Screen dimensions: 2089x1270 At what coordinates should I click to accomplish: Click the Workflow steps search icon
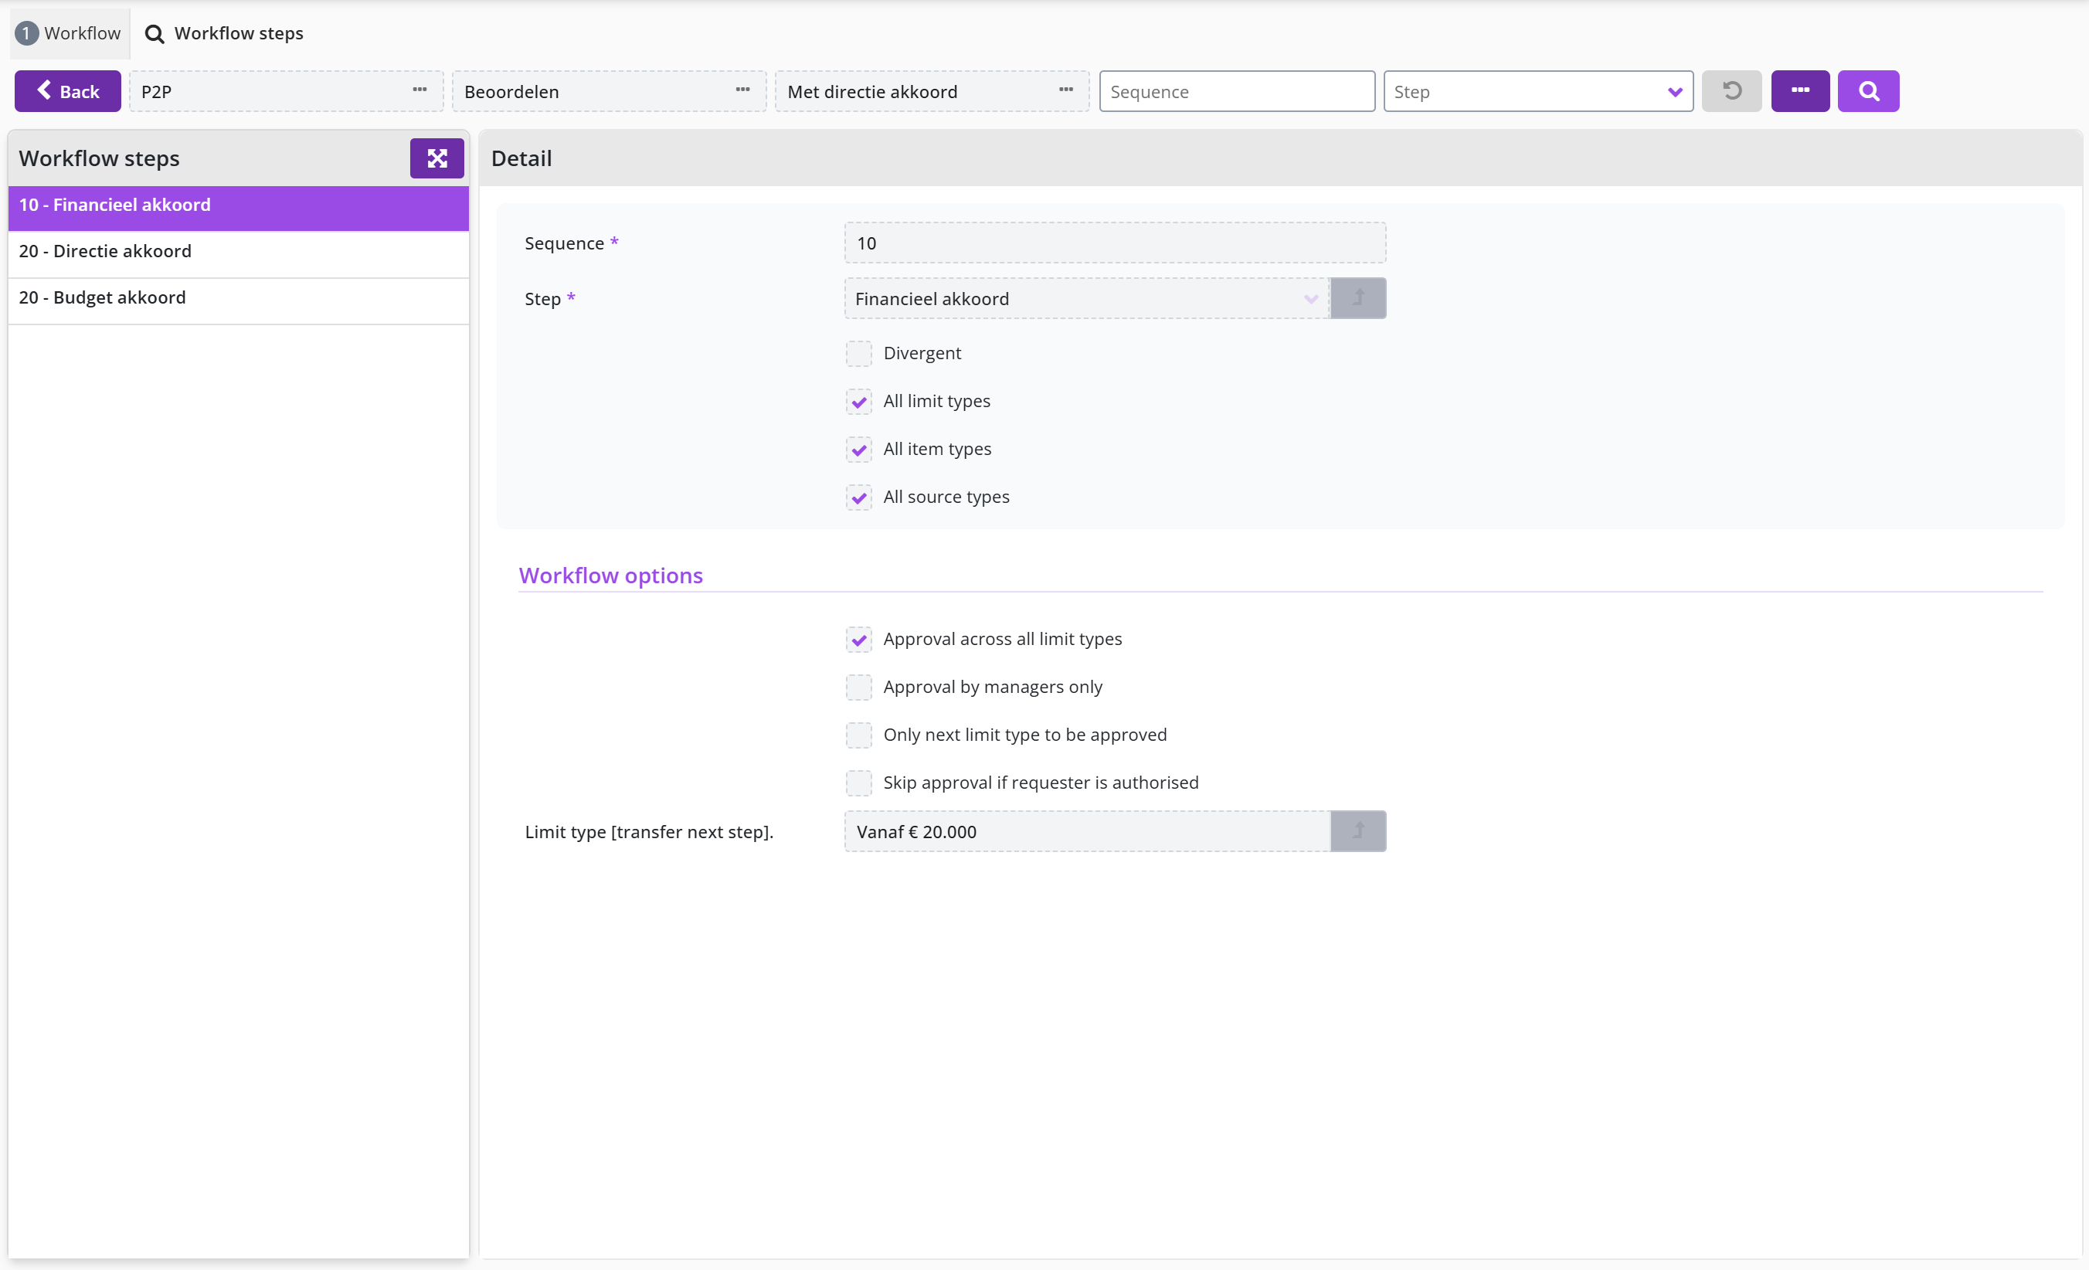tap(155, 34)
